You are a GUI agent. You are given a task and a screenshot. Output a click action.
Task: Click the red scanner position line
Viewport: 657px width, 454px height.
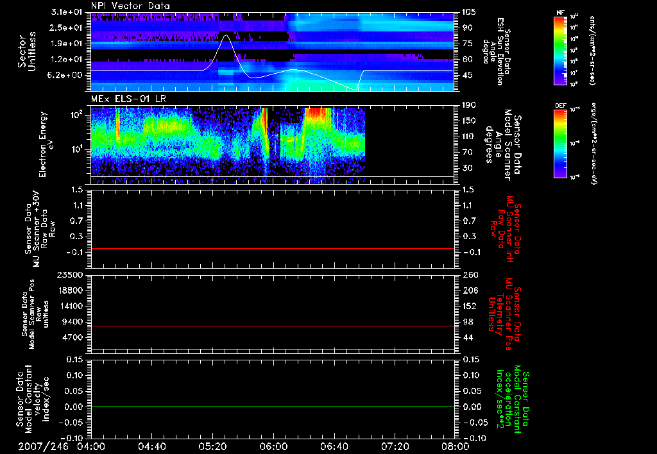click(x=273, y=326)
